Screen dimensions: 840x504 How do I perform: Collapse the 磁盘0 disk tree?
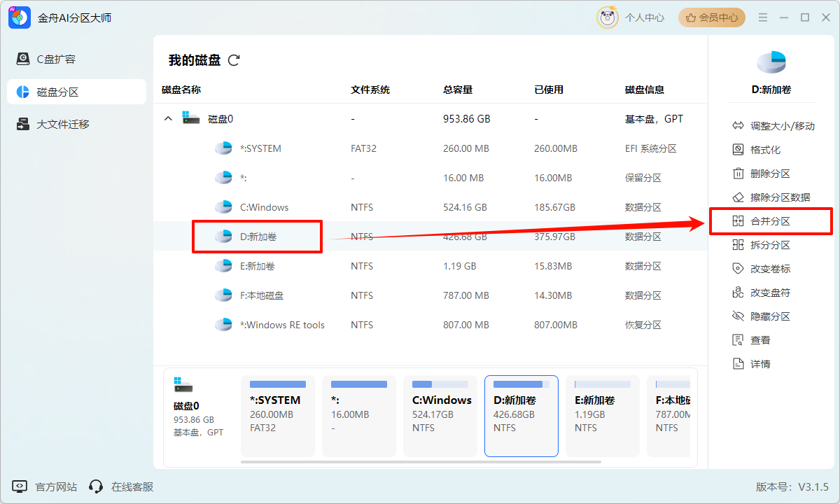point(168,118)
